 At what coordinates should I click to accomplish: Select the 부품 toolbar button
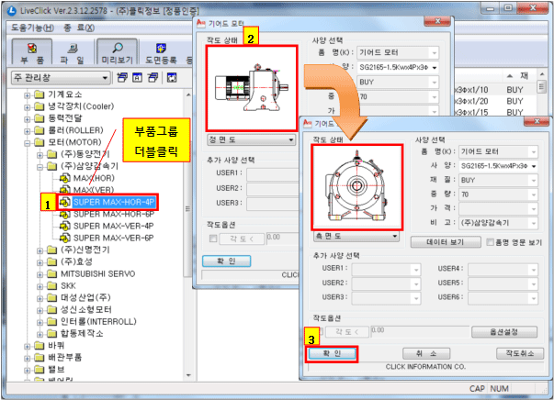tap(32, 52)
